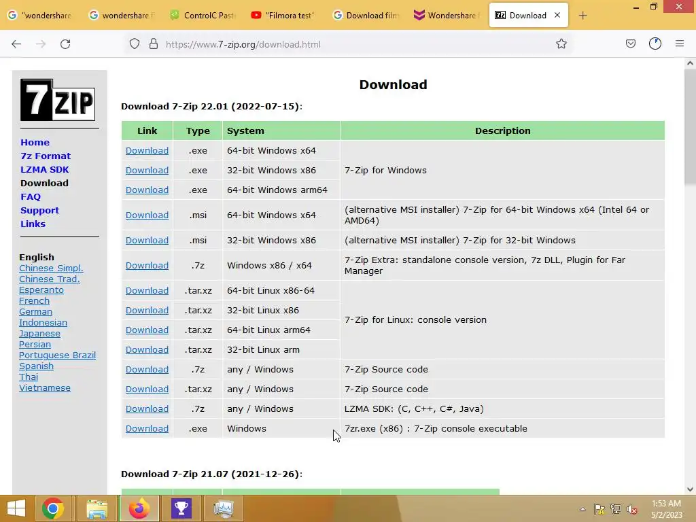Click the browser Forward arrow
Viewport: 696px width, 522px height.
(41, 44)
